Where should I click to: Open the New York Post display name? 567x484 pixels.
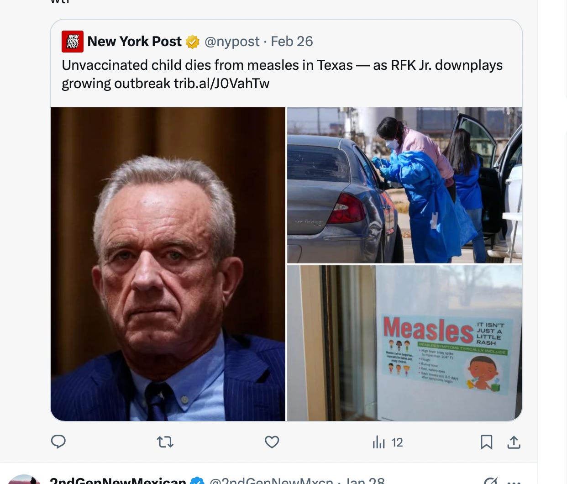[x=134, y=42]
